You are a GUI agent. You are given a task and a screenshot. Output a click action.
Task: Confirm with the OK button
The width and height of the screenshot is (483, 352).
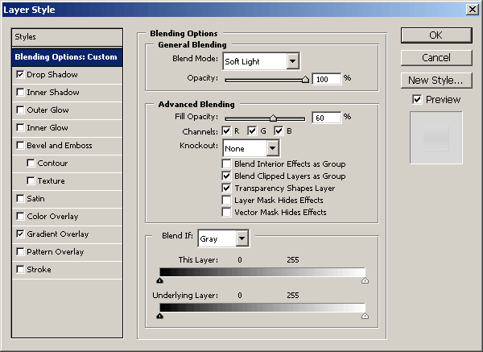pyautogui.click(x=436, y=35)
